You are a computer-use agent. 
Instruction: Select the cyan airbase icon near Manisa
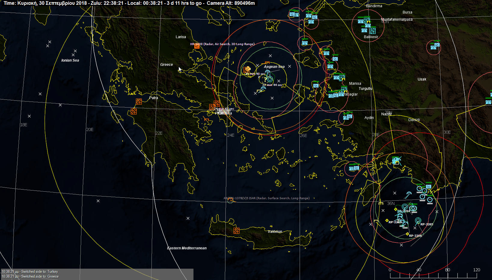pyautogui.click(x=342, y=78)
